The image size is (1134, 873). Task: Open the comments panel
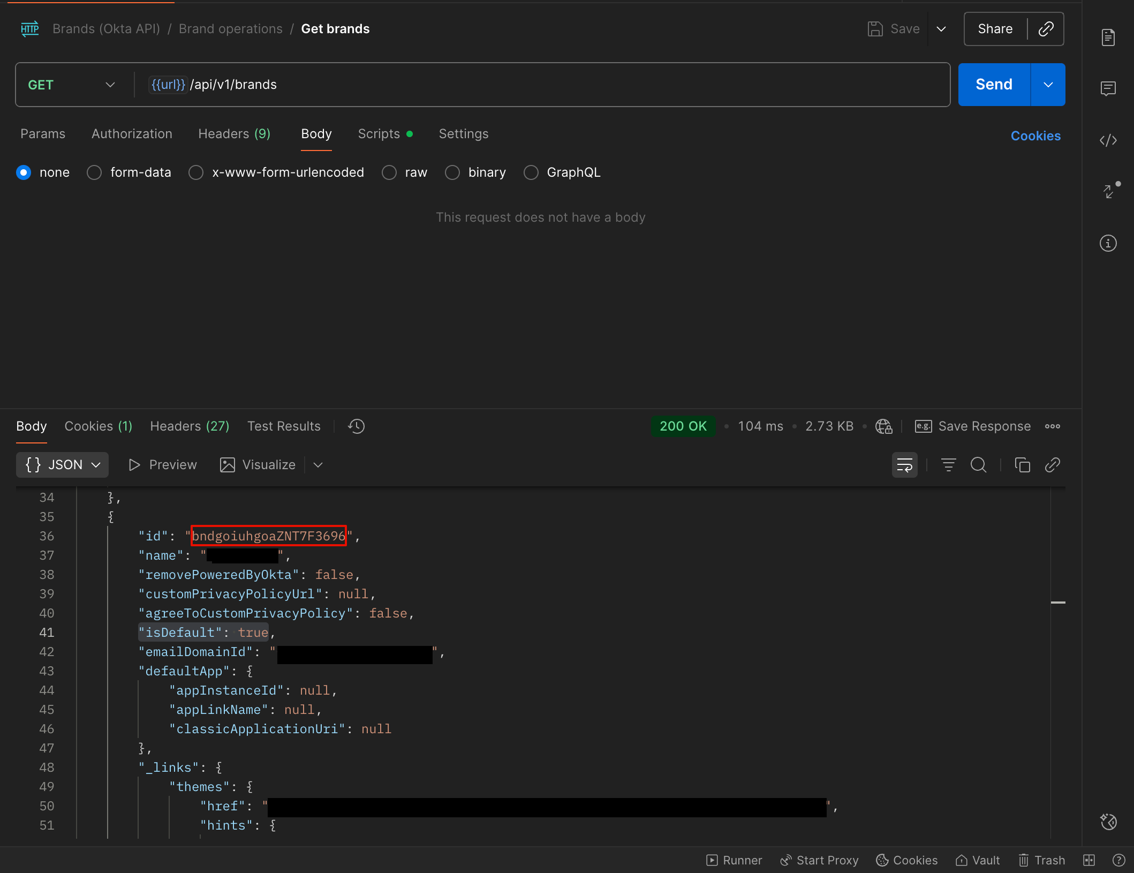(x=1108, y=89)
